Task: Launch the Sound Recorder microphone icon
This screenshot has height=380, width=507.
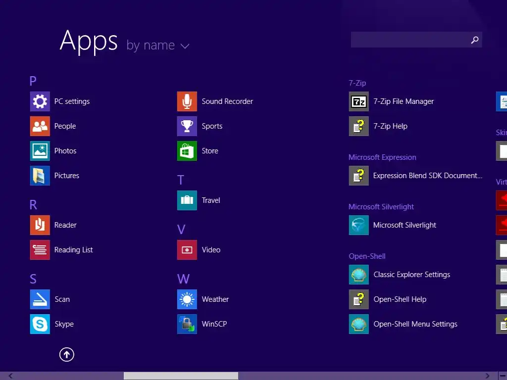Action: coord(187,101)
